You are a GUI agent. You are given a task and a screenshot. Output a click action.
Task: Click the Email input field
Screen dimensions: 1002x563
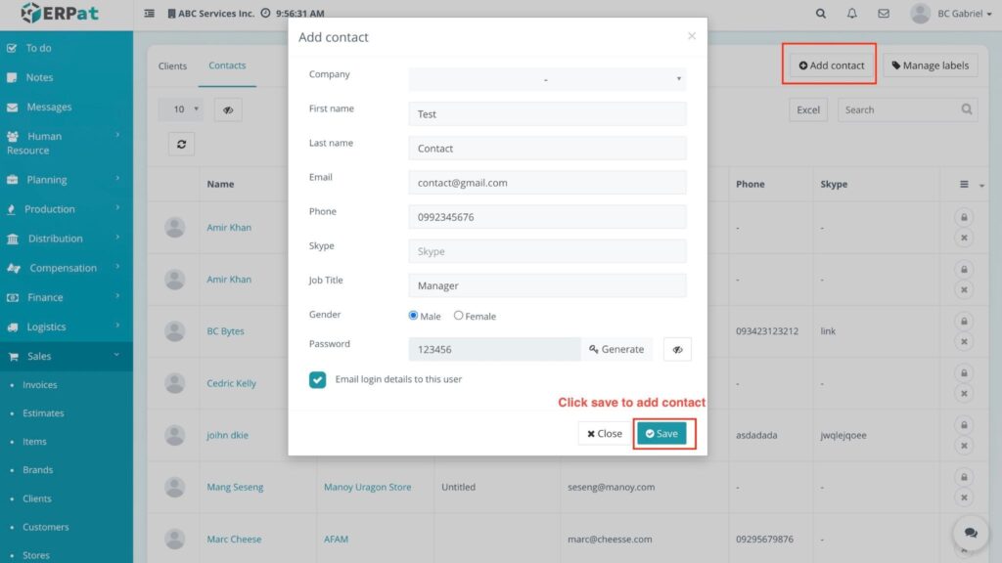pos(547,183)
